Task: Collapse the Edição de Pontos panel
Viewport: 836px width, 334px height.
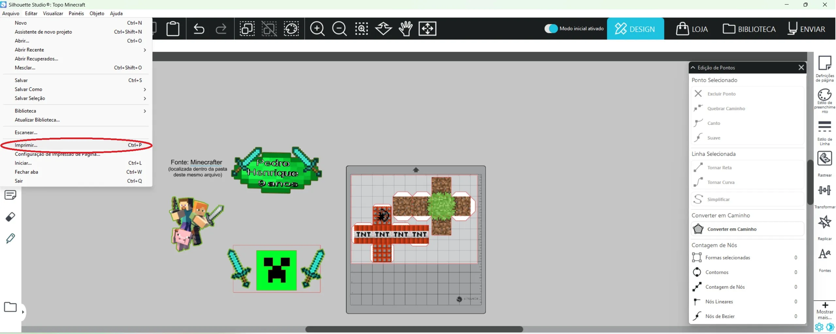Action: [693, 67]
